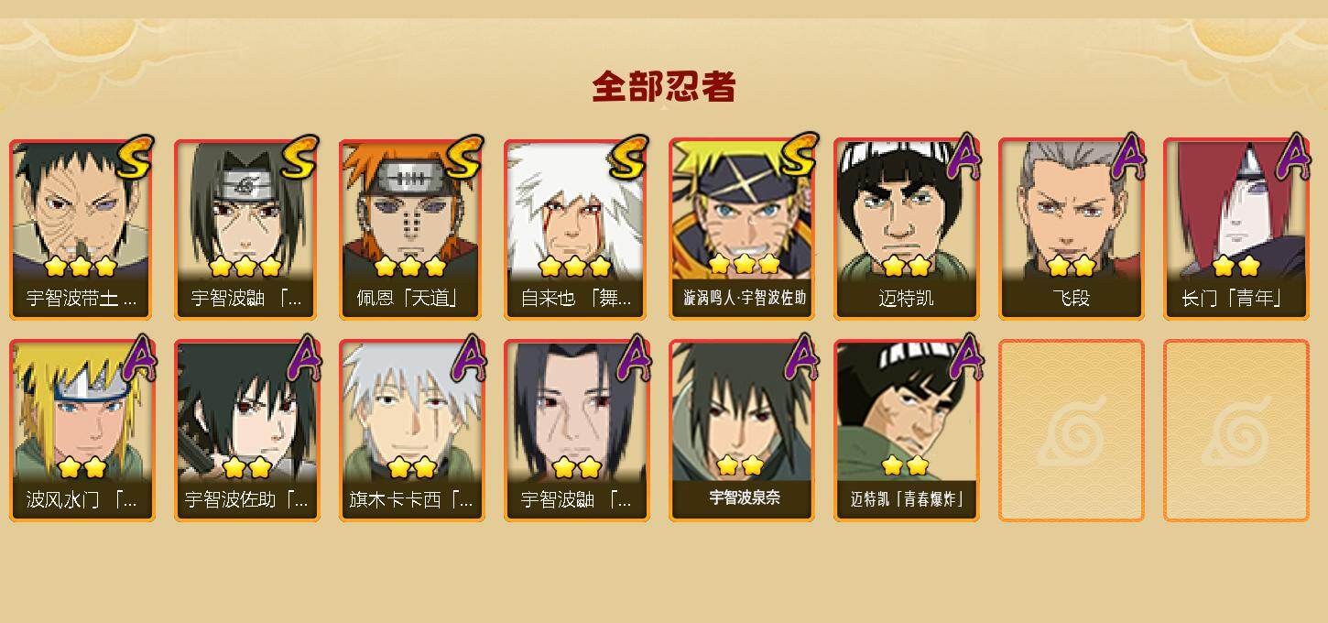
Task: Open the 佩恩「天道」 ninja card
Action: point(412,229)
